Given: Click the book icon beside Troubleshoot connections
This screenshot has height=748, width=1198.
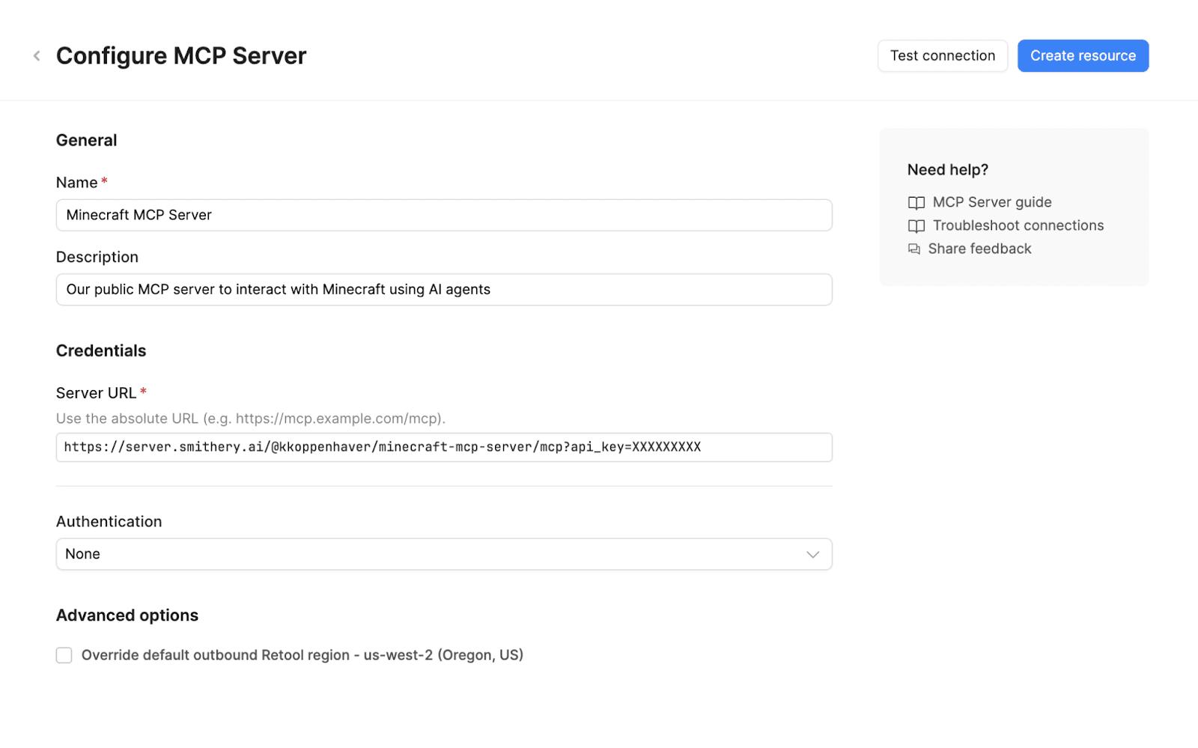Looking at the screenshot, I should pyautogui.click(x=916, y=226).
